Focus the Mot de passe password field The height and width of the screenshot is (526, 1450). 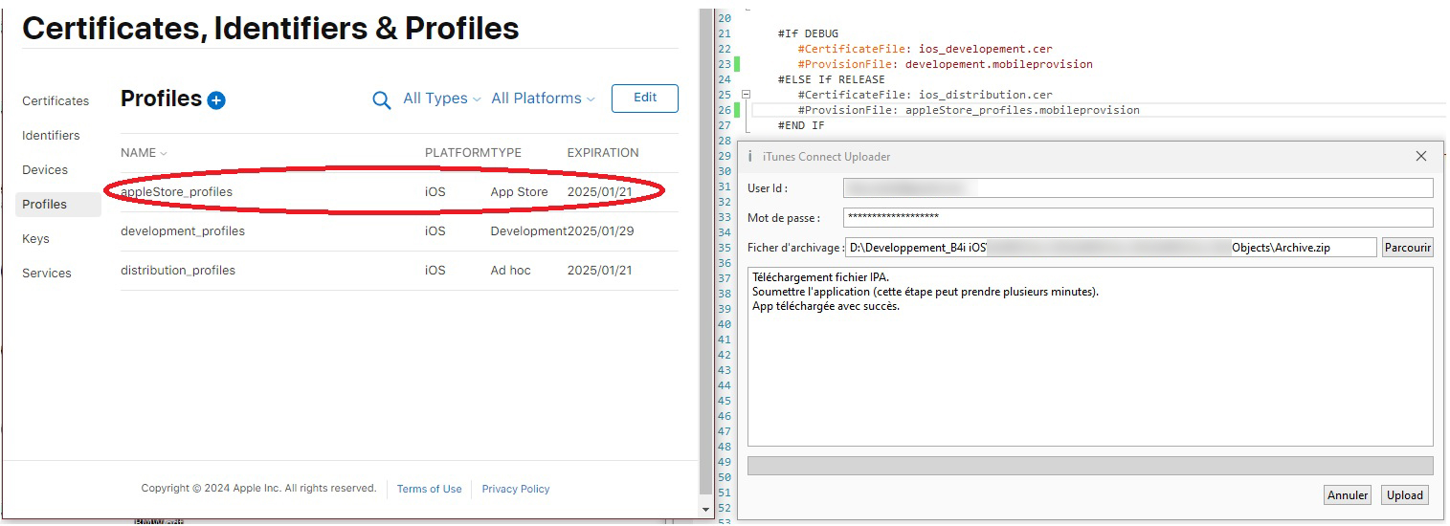click(1138, 218)
